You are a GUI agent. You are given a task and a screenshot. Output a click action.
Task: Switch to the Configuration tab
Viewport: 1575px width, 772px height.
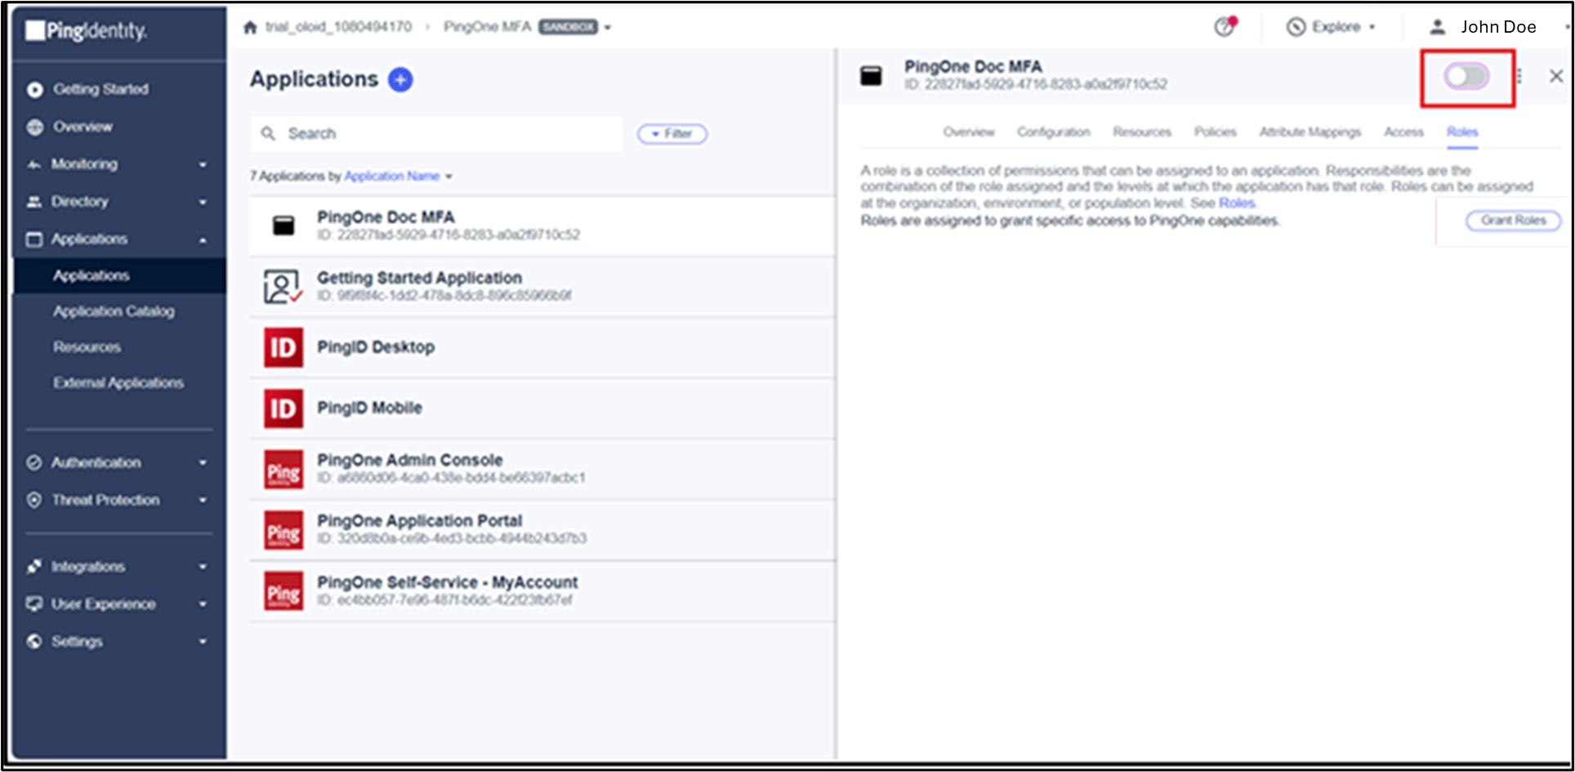coord(1053,132)
